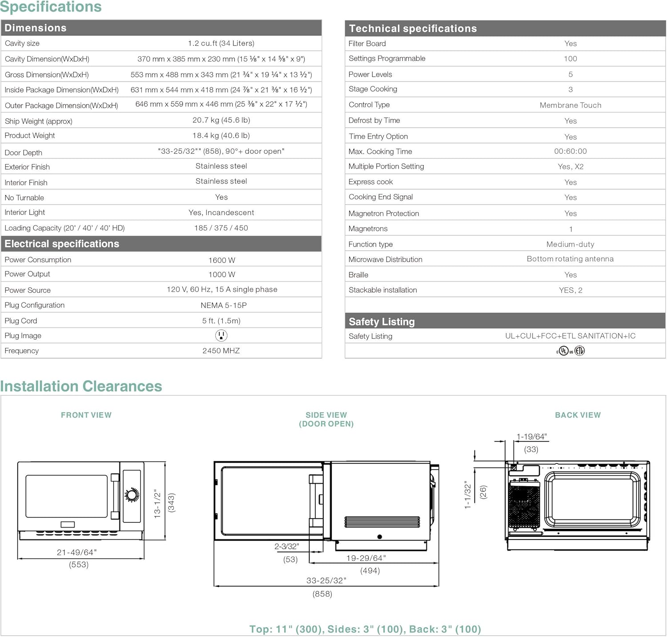Click the FRONT VIEW label
The image size is (667, 637).
point(86,415)
